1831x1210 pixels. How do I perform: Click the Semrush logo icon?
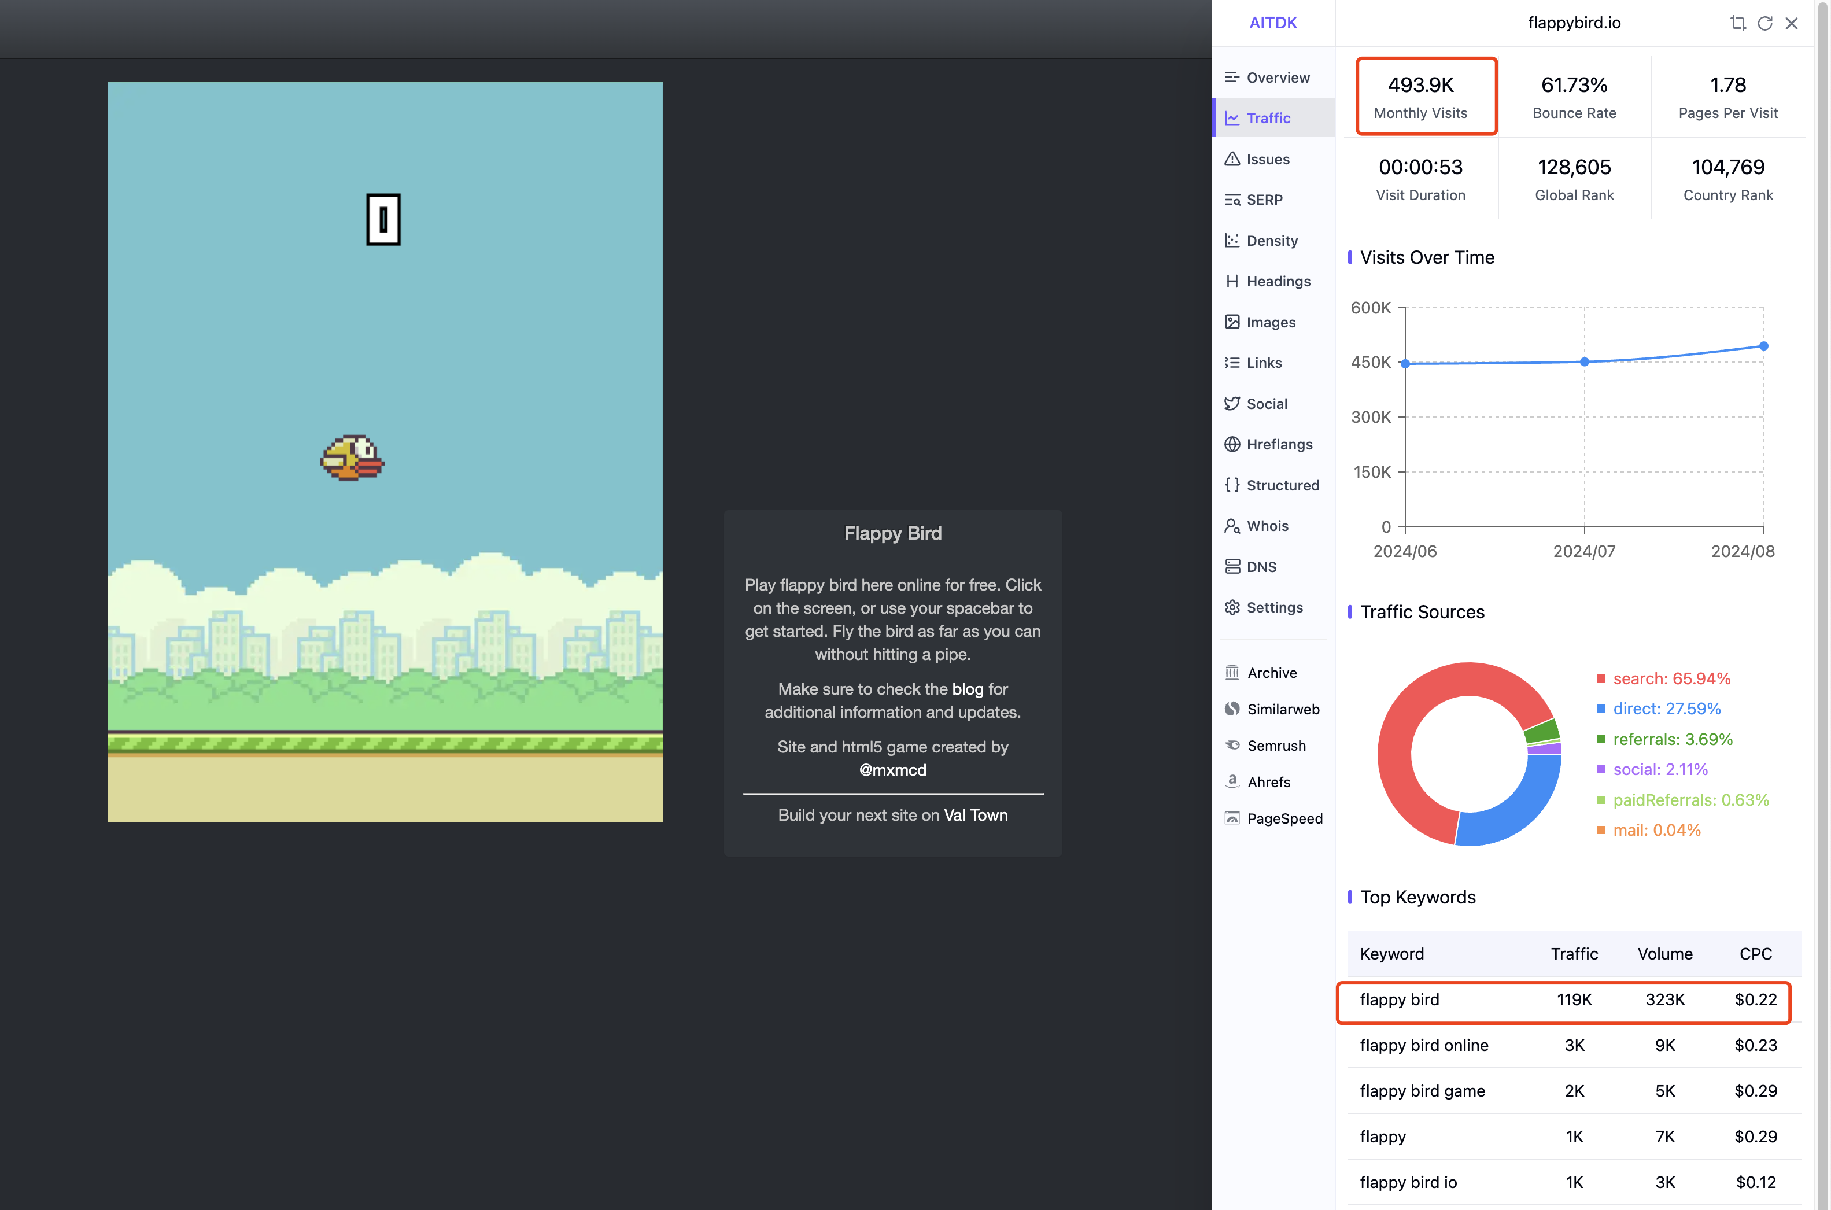click(x=1232, y=746)
